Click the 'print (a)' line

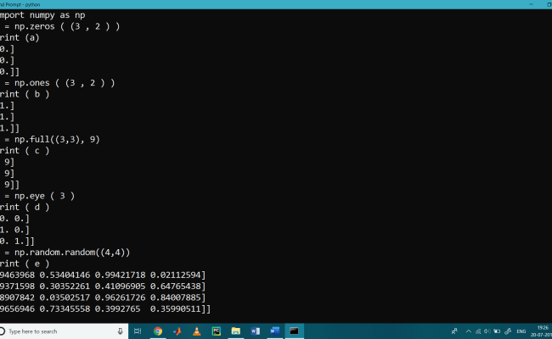(x=20, y=37)
